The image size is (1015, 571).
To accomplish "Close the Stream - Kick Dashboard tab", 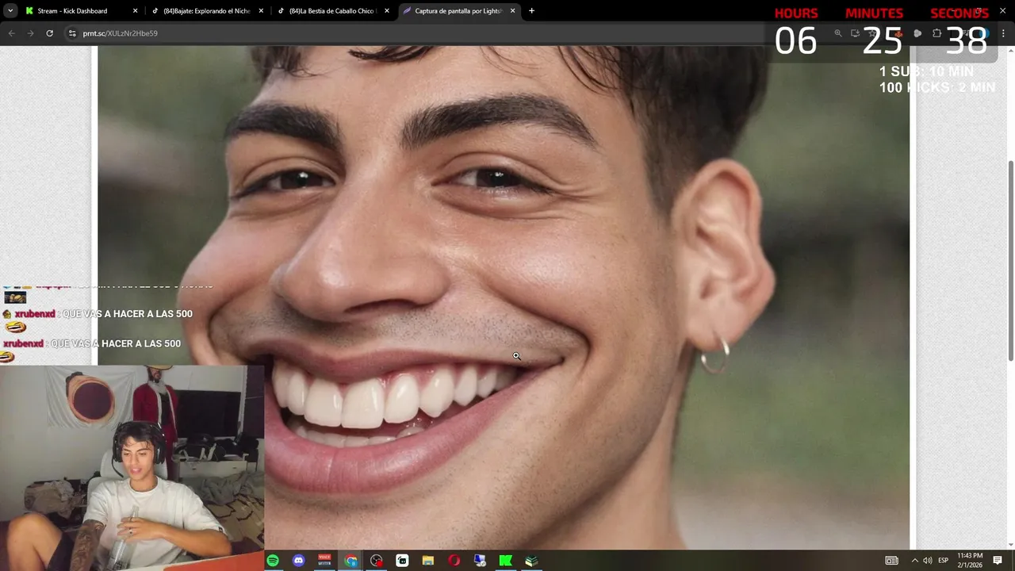I will pos(135,11).
